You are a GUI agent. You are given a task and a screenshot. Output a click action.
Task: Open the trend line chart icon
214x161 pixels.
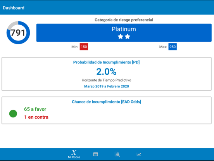pyautogui.click(x=139, y=154)
